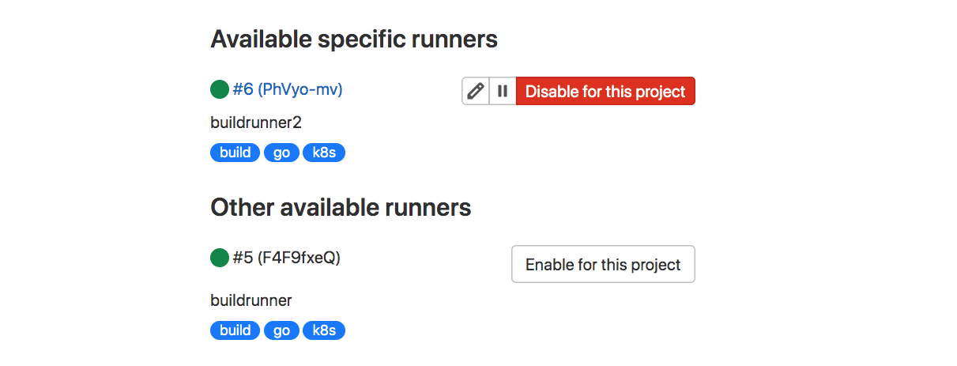The image size is (957, 366).
Task: Click Disable for this project button
Action: (605, 91)
